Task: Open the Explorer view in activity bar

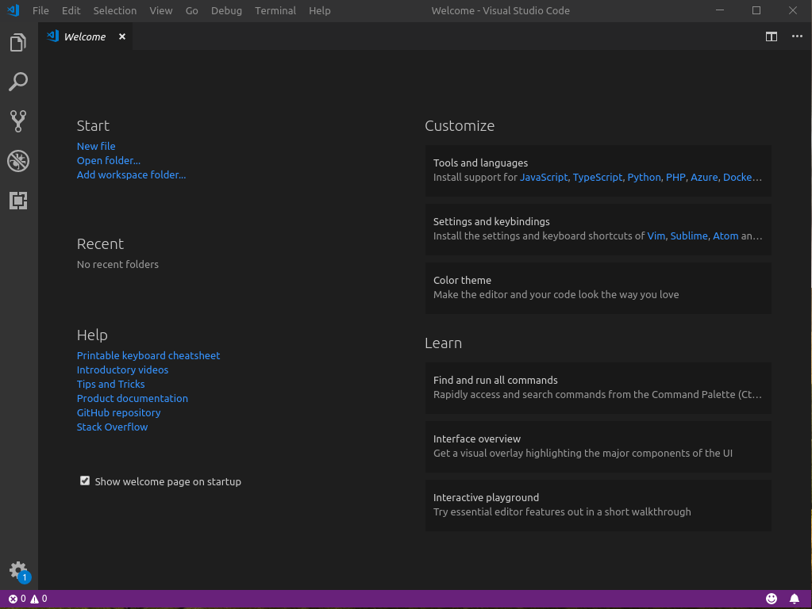Action: pyautogui.click(x=18, y=43)
